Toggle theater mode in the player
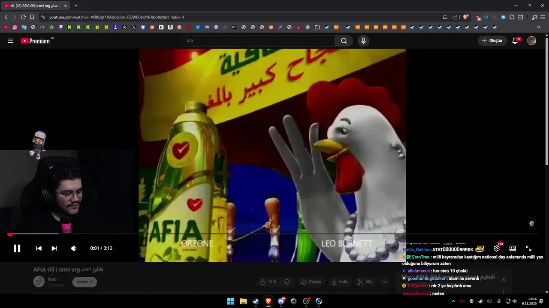This screenshot has width=549, height=308. tap(513, 248)
